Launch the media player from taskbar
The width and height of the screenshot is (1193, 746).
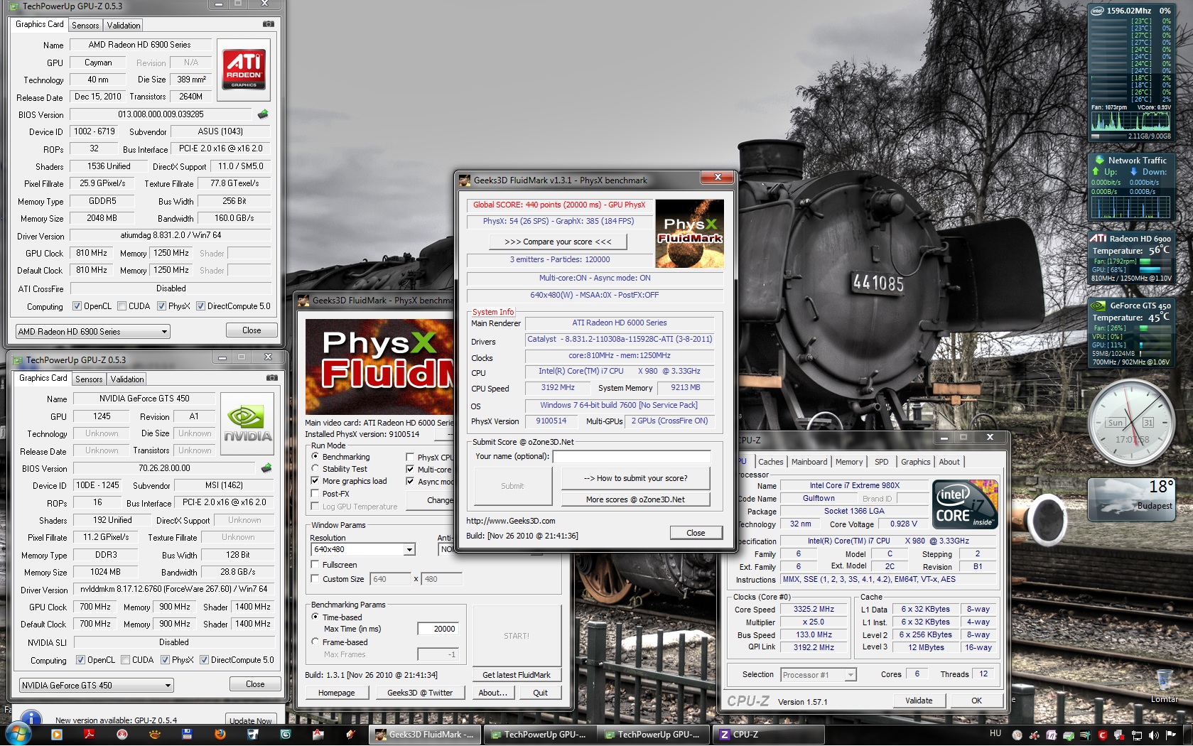[x=56, y=735]
